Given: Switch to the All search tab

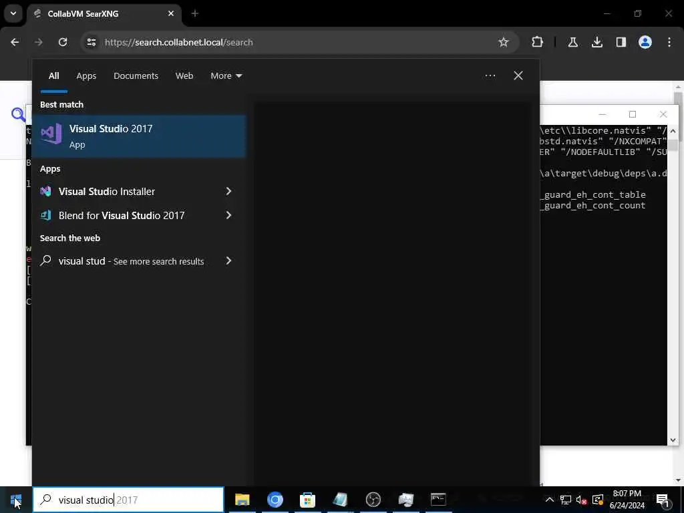Looking at the screenshot, I should 53,76.
